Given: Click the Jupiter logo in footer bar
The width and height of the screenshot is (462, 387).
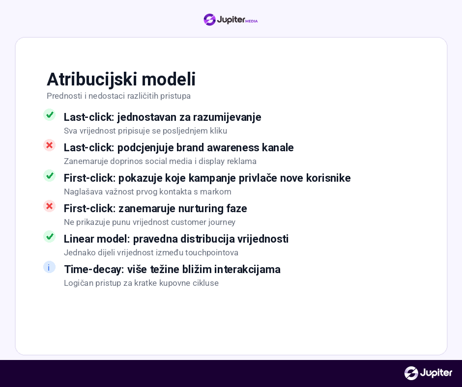Looking at the screenshot, I should (x=428, y=373).
